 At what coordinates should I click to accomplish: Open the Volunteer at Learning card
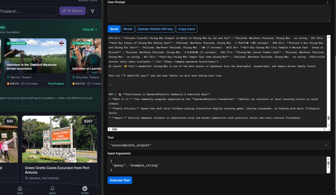pyautogui.click(x=85, y=63)
